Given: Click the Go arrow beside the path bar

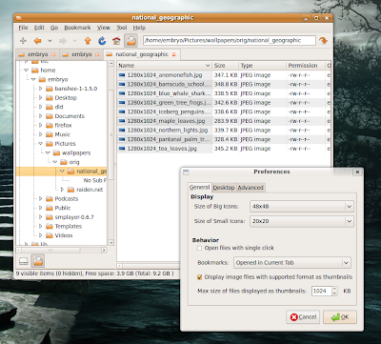Looking at the screenshot, I should point(324,41).
